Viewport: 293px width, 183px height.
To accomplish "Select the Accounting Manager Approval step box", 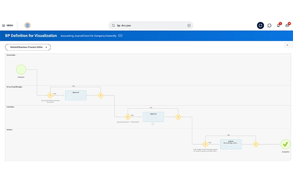I will (x=76, y=95).
